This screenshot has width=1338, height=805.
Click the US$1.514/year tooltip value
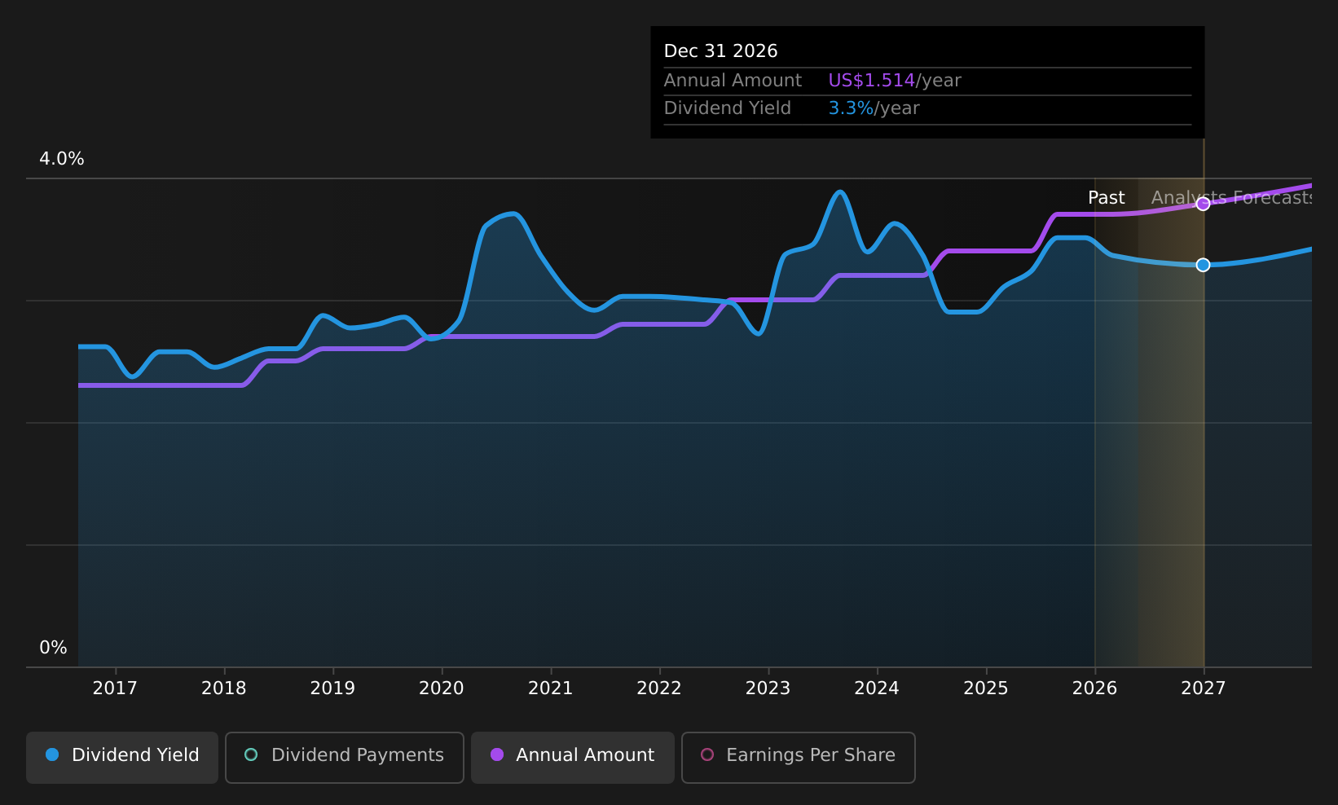click(x=895, y=81)
